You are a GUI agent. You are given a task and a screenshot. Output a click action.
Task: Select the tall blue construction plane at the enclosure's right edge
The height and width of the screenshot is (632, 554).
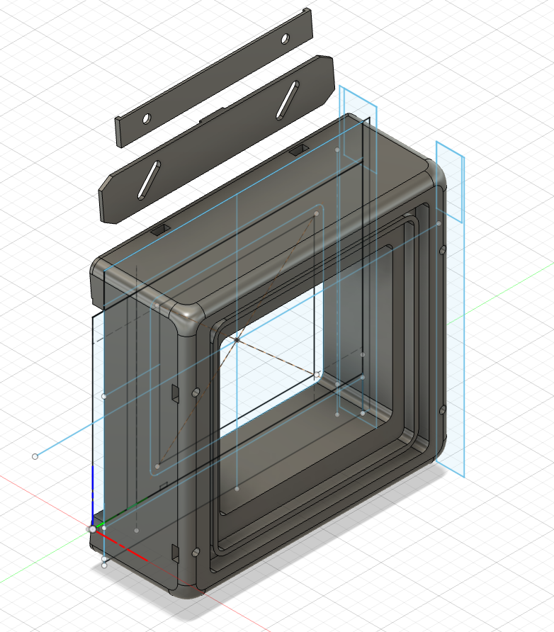pos(450,310)
